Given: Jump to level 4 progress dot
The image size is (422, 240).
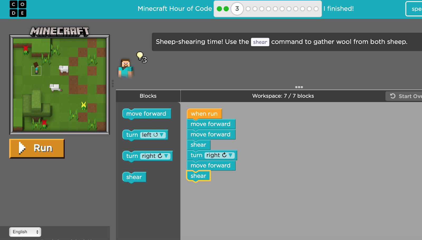Looking at the screenshot, I should [248, 9].
